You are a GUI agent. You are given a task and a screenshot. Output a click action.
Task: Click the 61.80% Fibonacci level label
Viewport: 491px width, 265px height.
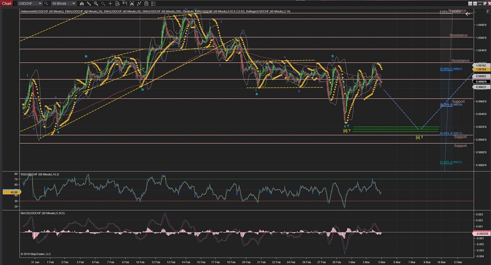coord(451,162)
